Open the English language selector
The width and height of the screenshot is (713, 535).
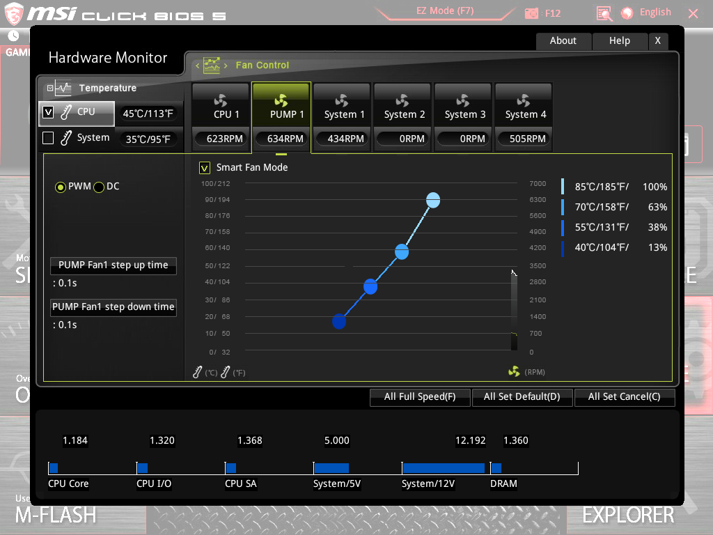(655, 13)
